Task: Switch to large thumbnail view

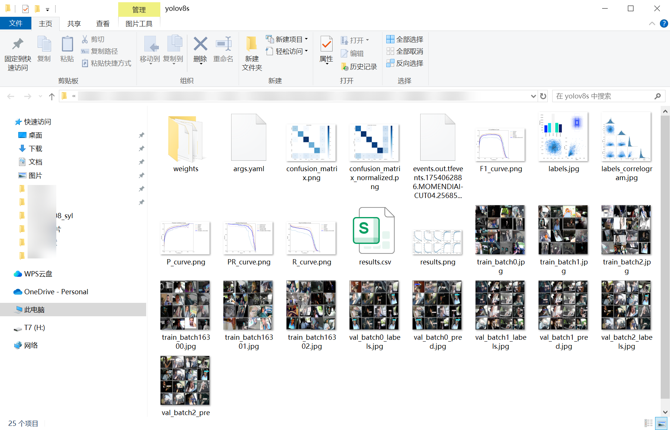Action: (661, 423)
